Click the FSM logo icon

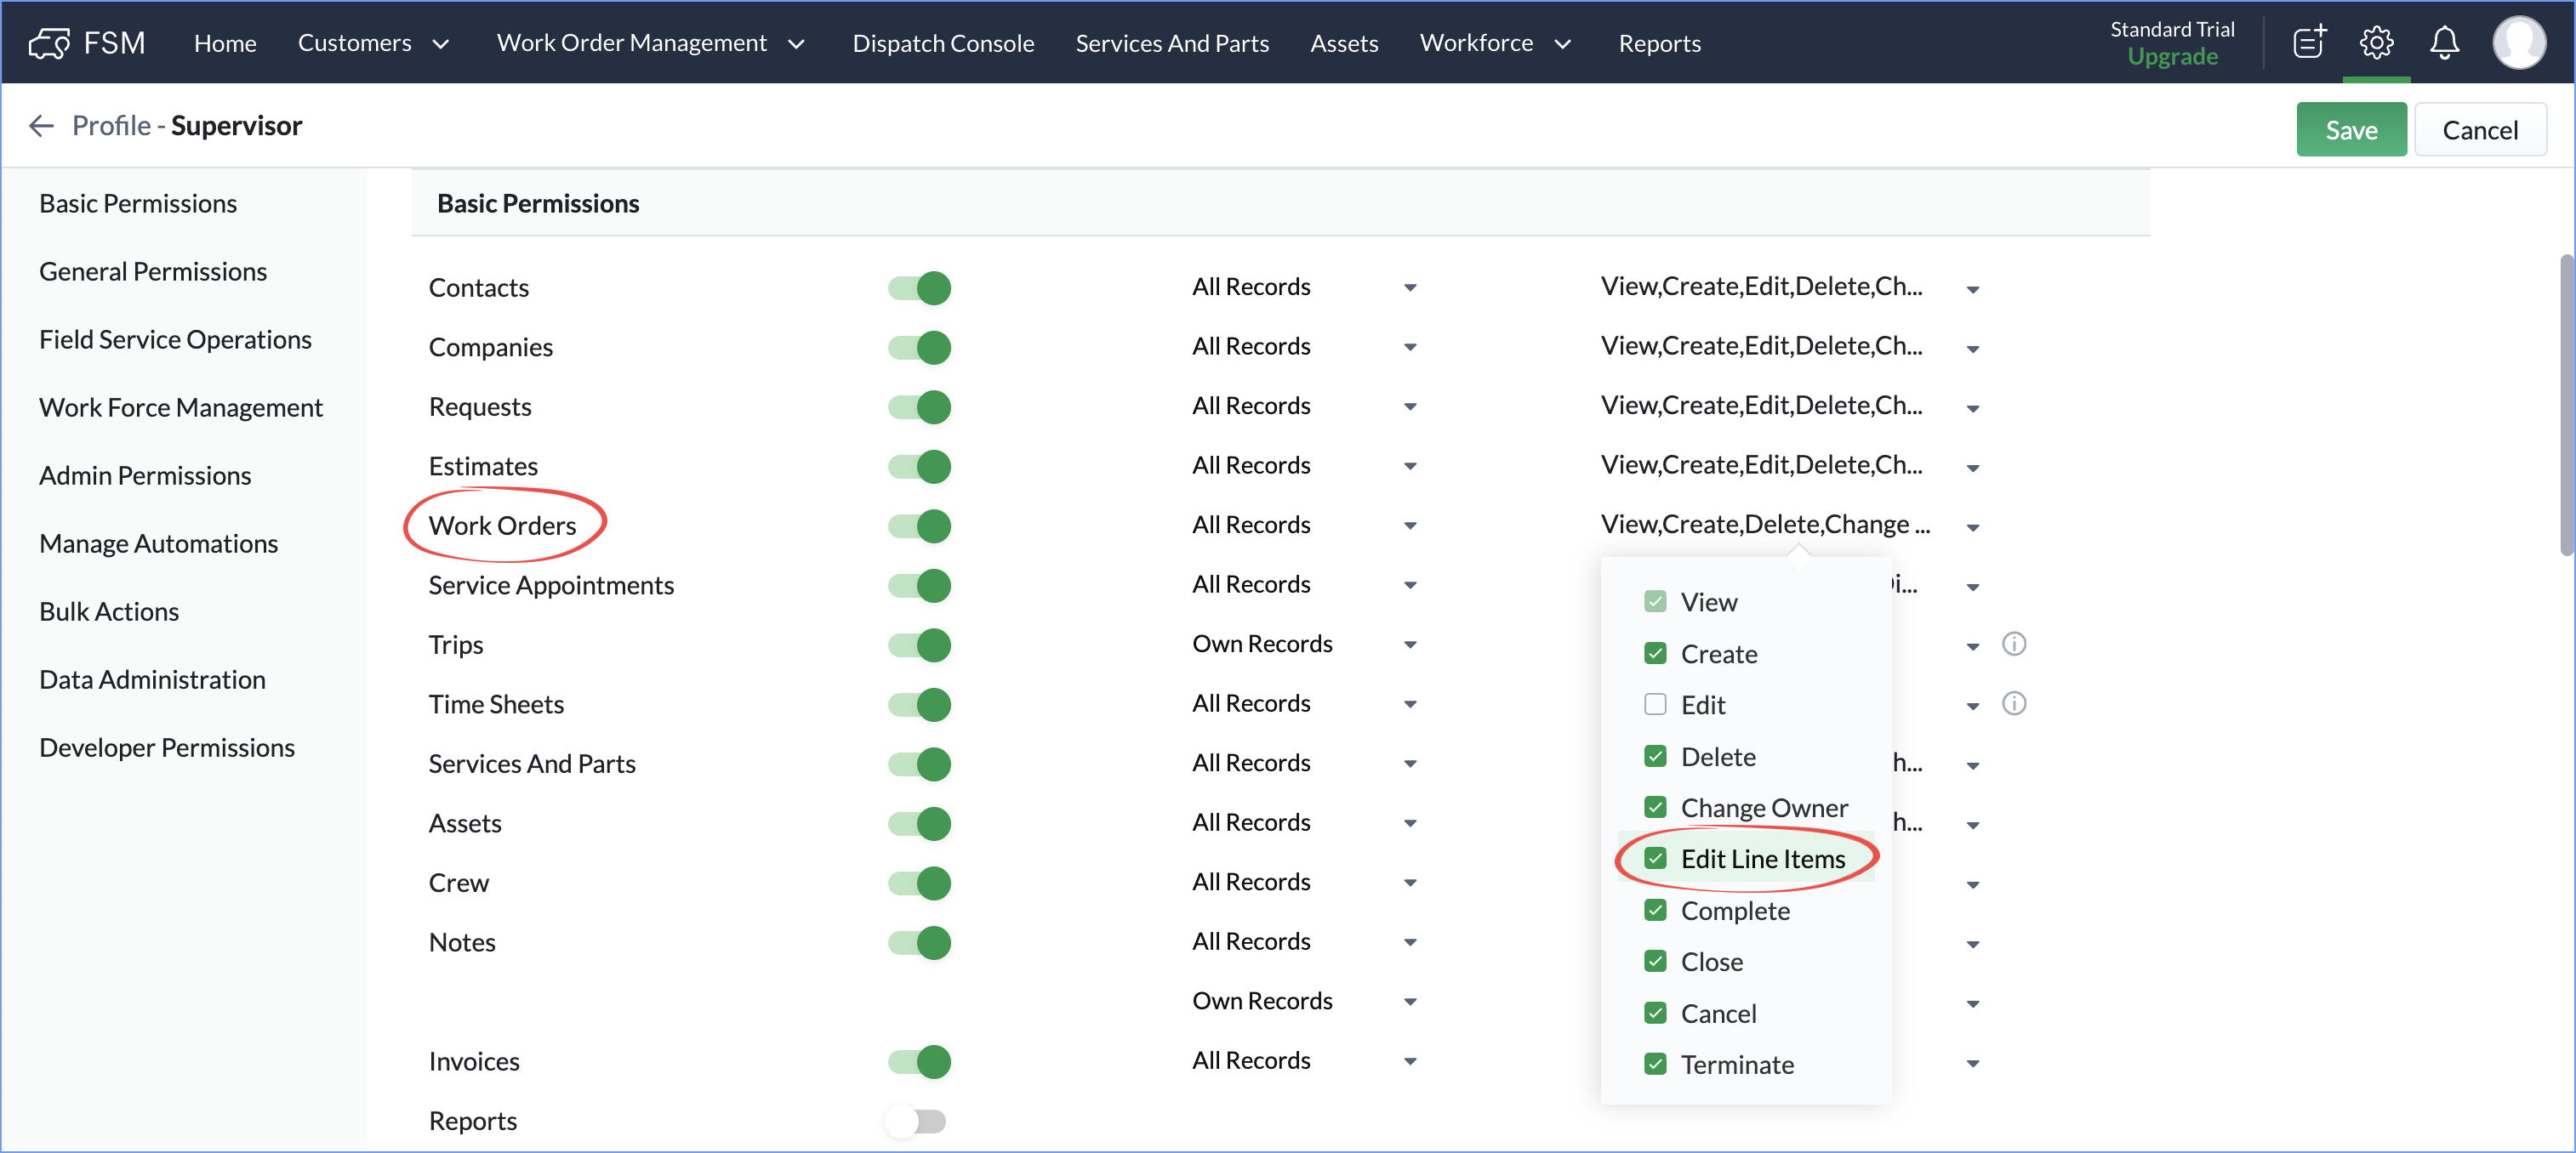pos(49,43)
